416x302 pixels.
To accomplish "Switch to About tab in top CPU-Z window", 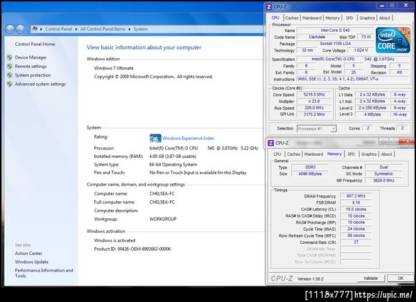I will [385, 18].
